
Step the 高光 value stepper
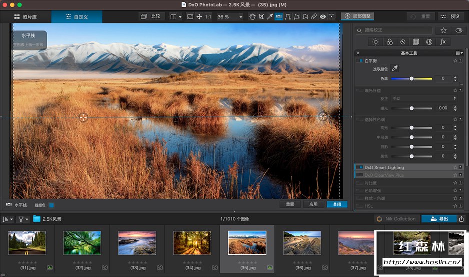point(455,128)
